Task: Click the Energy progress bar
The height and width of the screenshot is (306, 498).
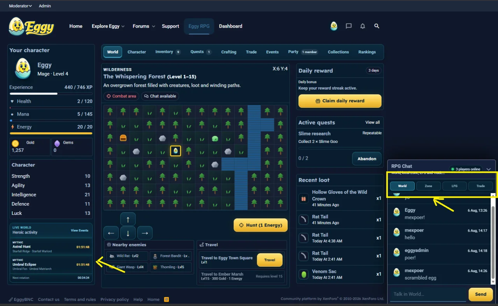Action: [x=51, y=133]
